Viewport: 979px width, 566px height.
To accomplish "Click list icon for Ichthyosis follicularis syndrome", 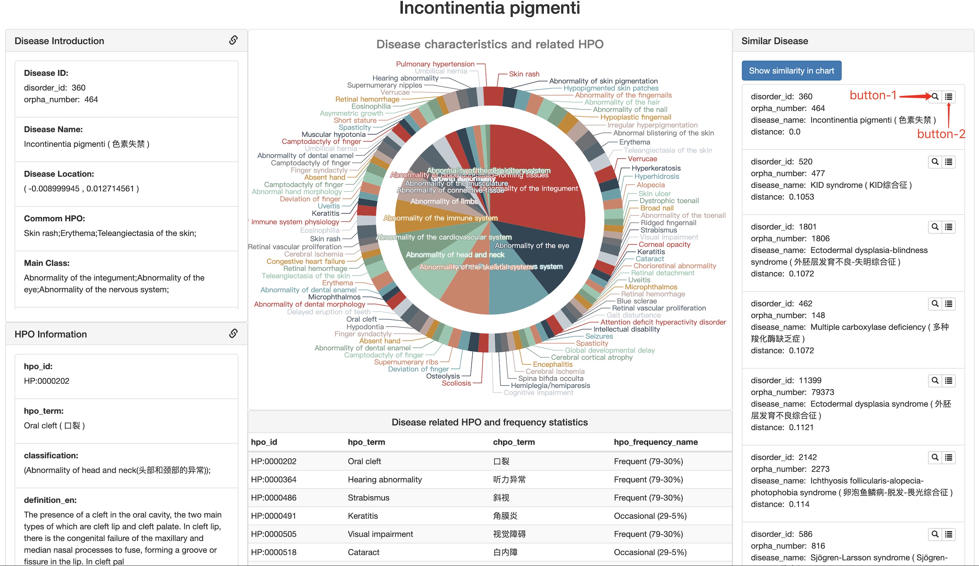I will point(949,457).
